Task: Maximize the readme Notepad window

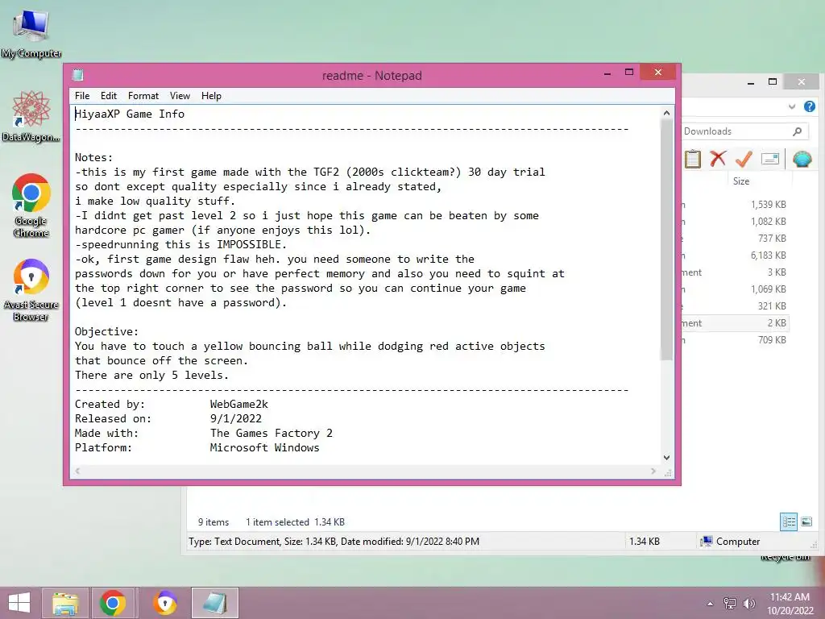Action: tap(628, 73)
